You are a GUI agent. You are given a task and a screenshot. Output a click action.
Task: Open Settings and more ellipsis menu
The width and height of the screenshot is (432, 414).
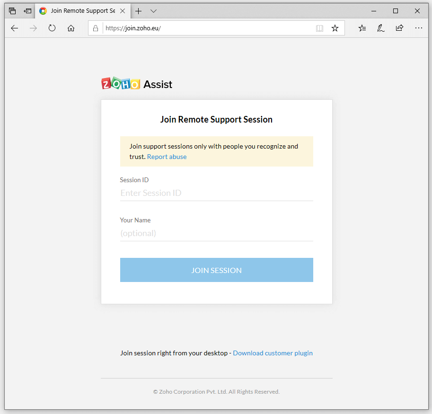418,28
